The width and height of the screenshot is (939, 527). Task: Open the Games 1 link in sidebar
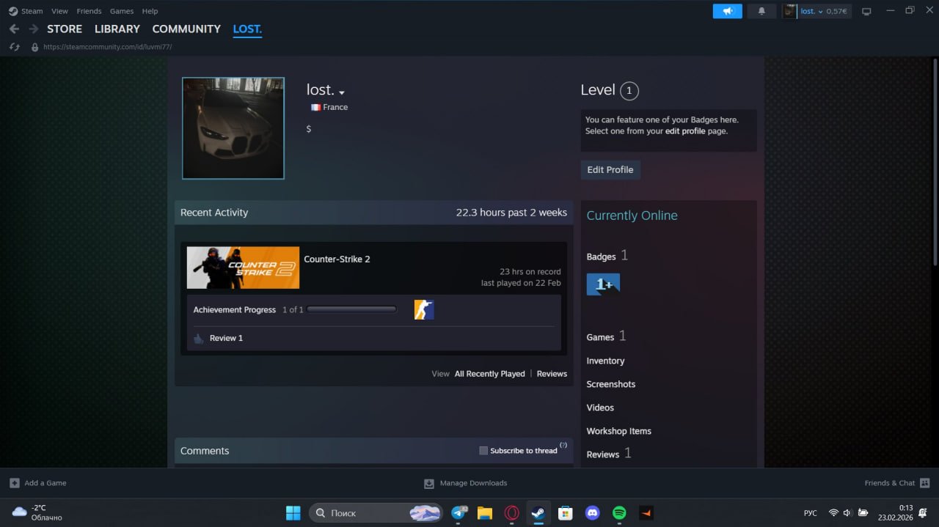point(606,336)
